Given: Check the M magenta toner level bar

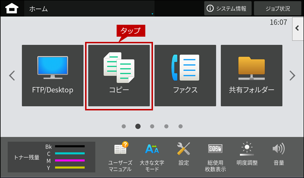Looking at the screenshot, I should [x=70, y=160].
